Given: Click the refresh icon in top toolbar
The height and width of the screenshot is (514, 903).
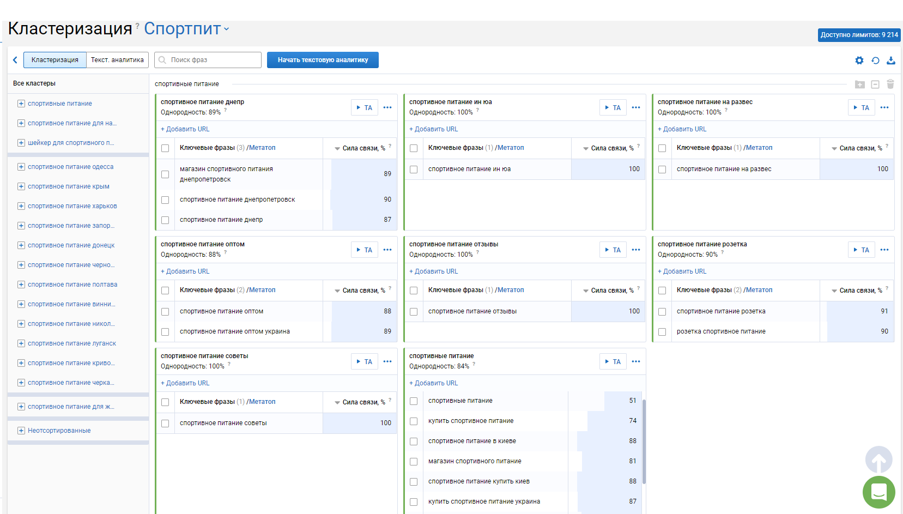Looking at the screenshot, I should coord(875,61).
